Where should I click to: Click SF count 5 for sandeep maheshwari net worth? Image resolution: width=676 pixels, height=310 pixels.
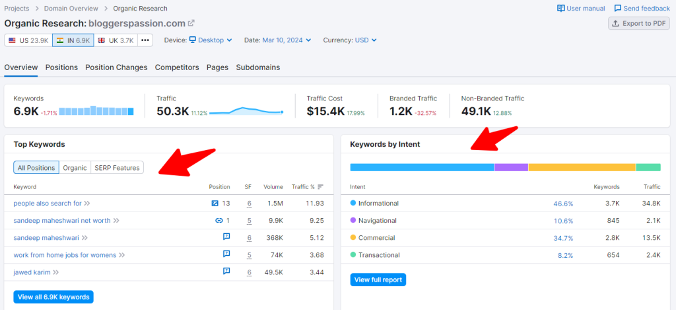(x=249, y=221)
